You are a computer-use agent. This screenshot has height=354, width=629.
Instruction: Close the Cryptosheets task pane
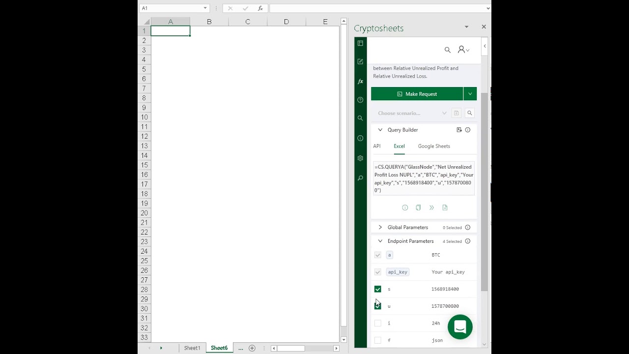[484, 27]
